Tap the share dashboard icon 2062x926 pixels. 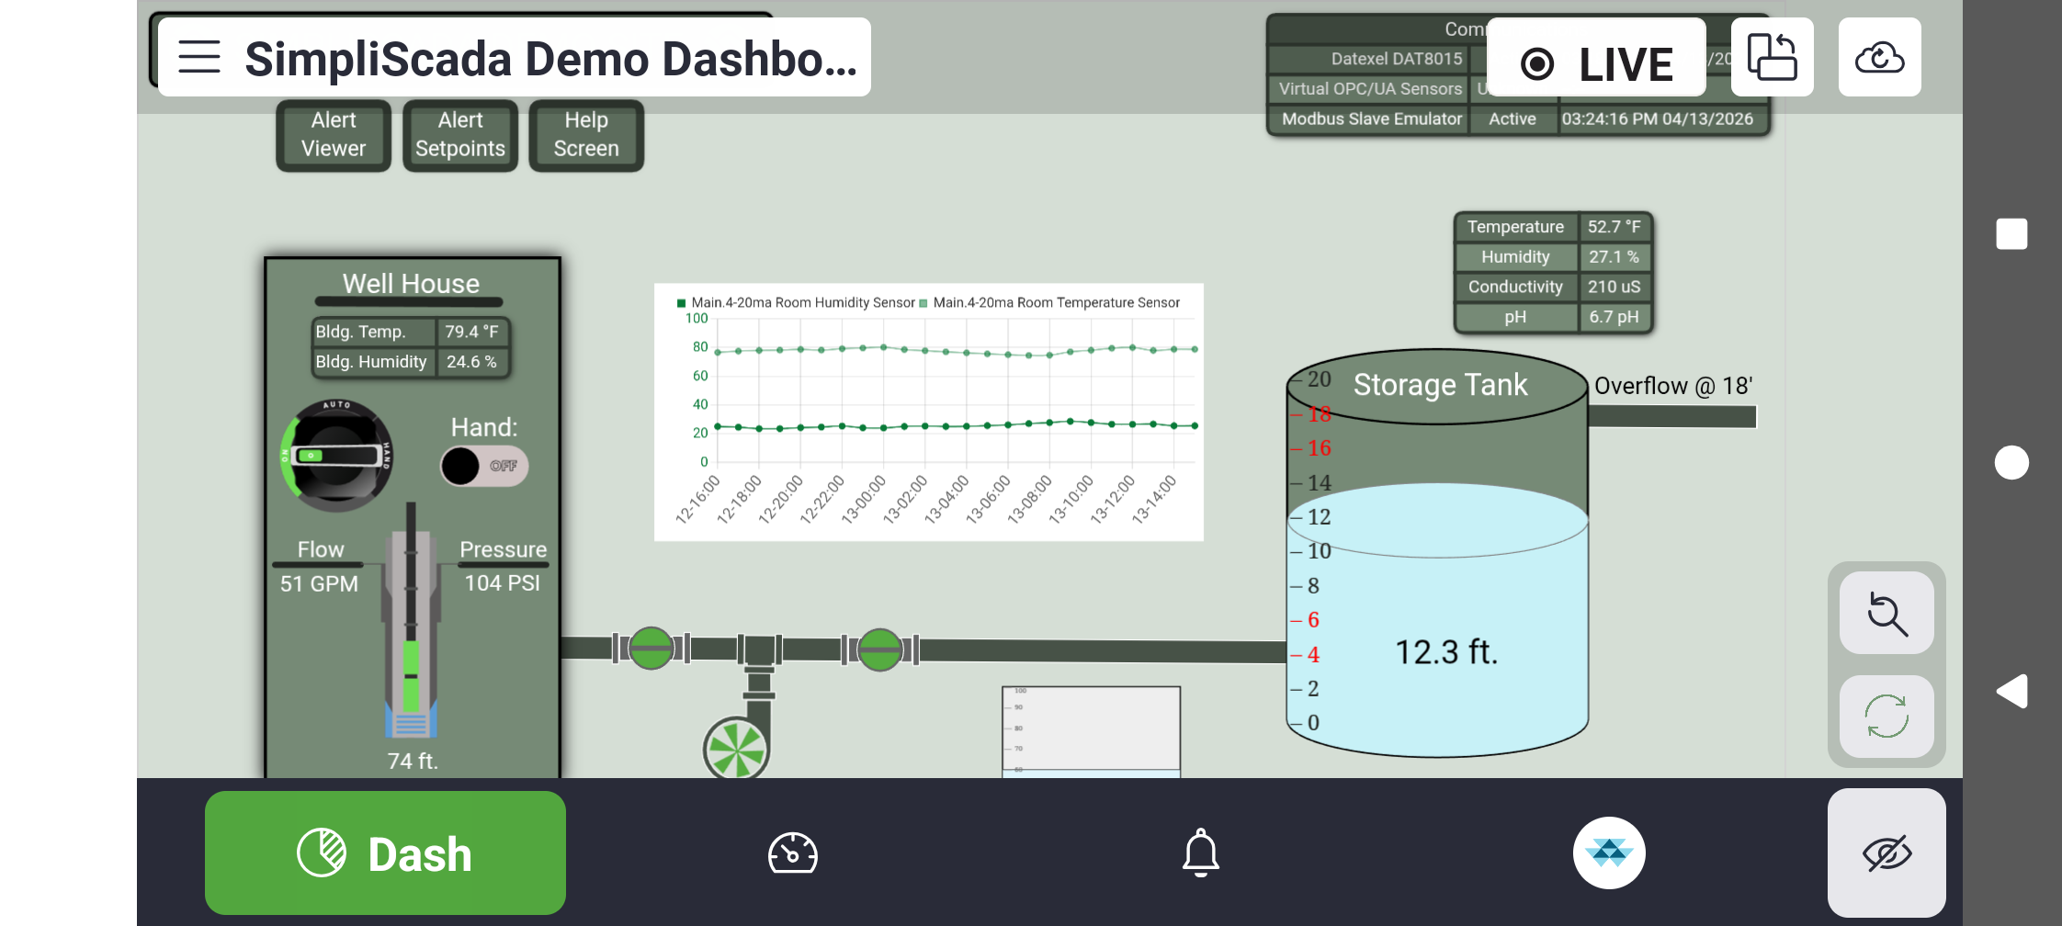(1772, 57)
